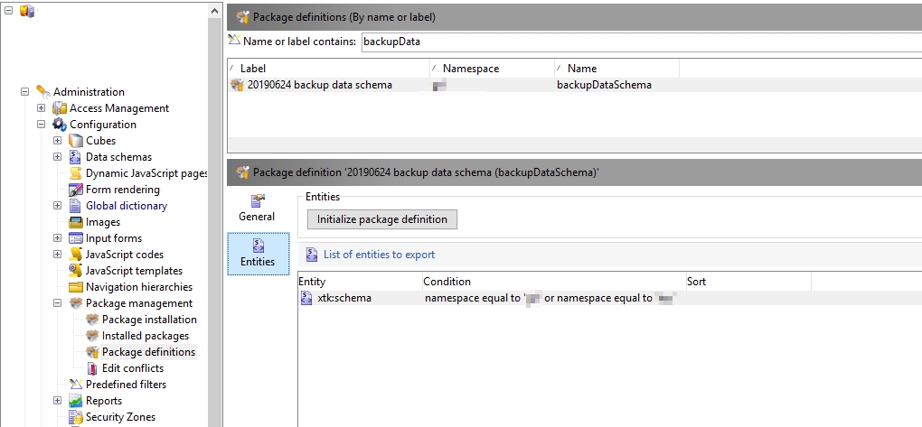922x427 pixels.
Task: Expand the Access Management node
Action: pos(42,108)
